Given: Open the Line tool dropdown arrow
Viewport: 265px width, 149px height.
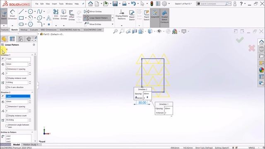Looking at the screenshot, I should [x=26, y=12].
